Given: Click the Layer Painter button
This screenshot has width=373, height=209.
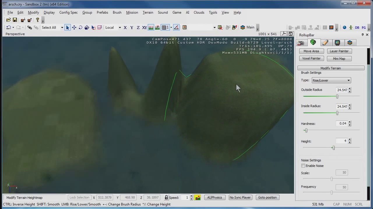Looking at the screenshot, I should pyautogui.click(x=339, y=51).
